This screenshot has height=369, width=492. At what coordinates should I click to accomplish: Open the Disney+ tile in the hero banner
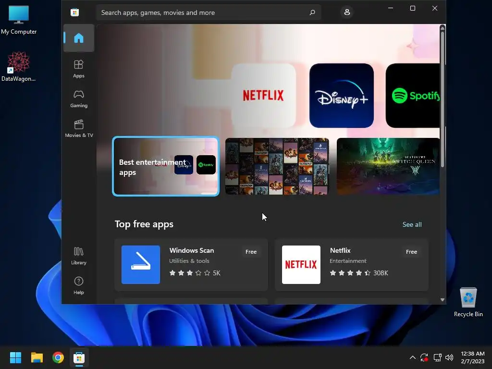342,96
